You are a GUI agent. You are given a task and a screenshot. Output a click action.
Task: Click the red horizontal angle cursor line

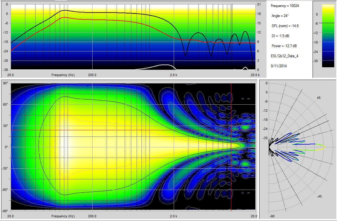coord(133,130)
